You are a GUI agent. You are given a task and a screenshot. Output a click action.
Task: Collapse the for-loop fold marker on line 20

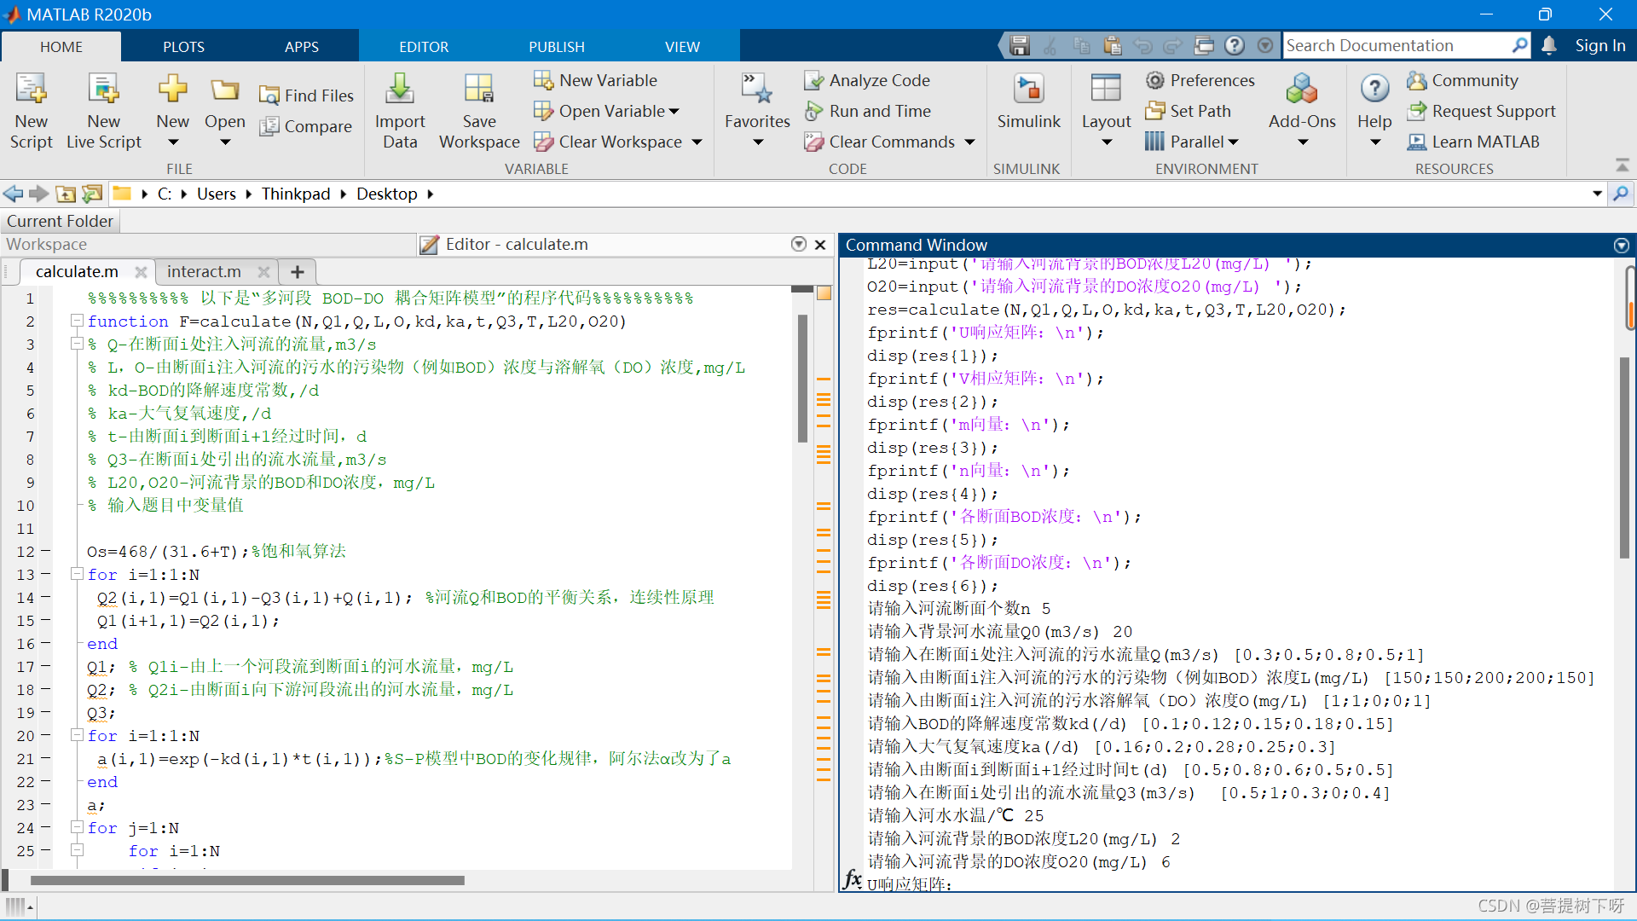point(77,735)
